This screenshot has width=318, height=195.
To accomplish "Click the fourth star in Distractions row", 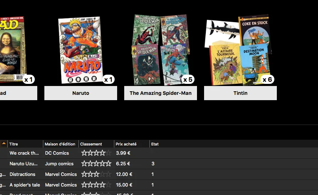I will click(103, 174).
